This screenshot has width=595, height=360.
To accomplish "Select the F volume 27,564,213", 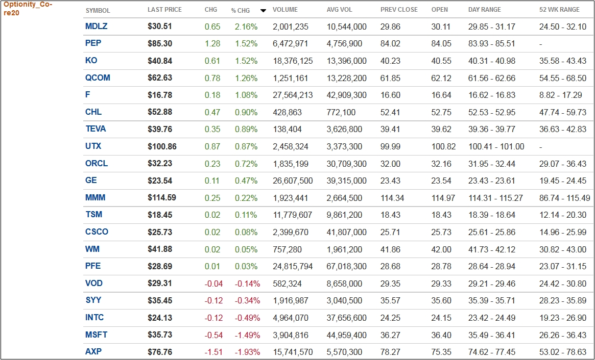I will (293, 95).
